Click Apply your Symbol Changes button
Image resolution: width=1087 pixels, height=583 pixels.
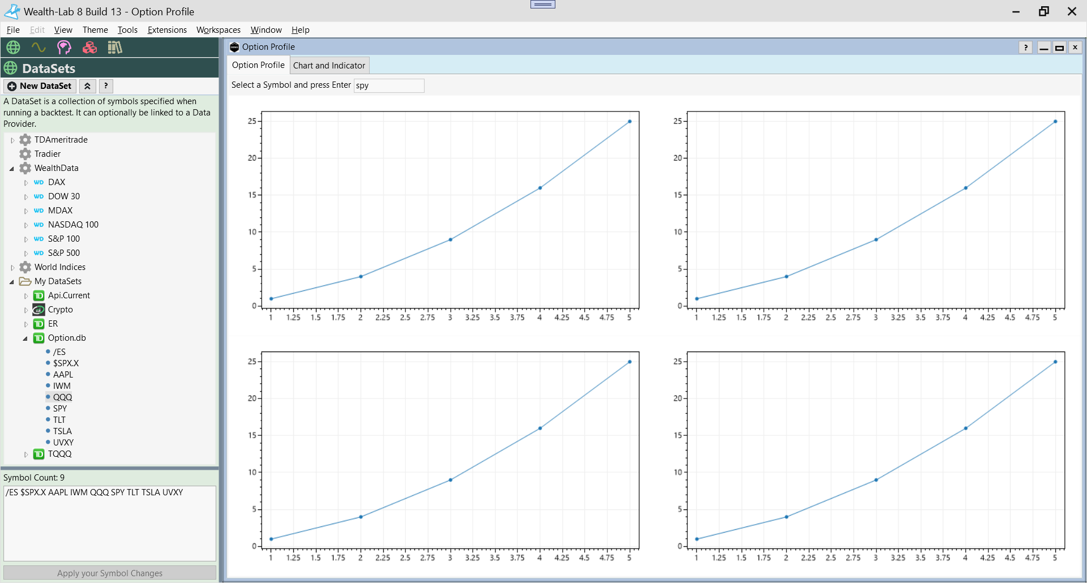point(110,573)
